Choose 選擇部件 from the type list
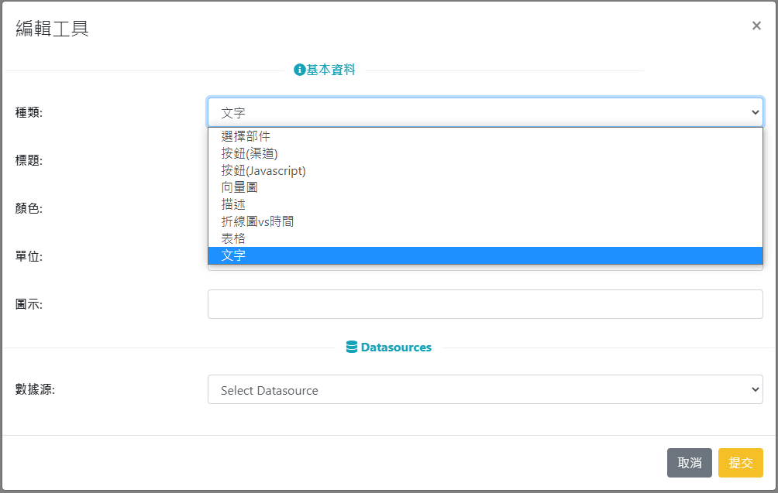778x493 pixels. coord(246,136)
